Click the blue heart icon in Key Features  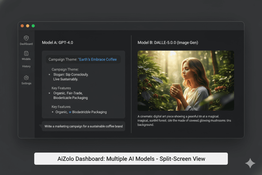(x=70, y=112)
